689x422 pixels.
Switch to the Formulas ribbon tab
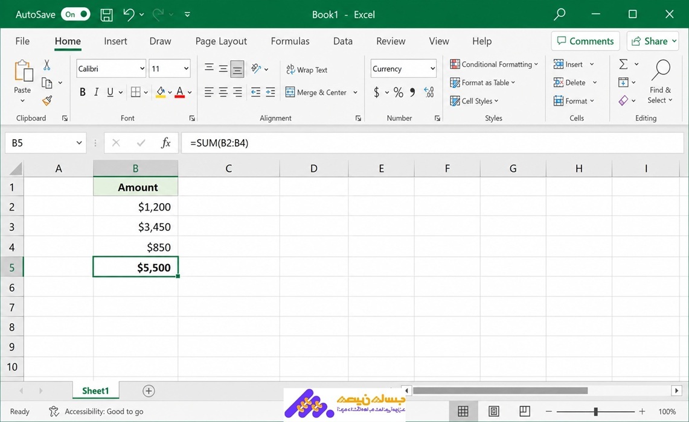[x=290, y=41]
